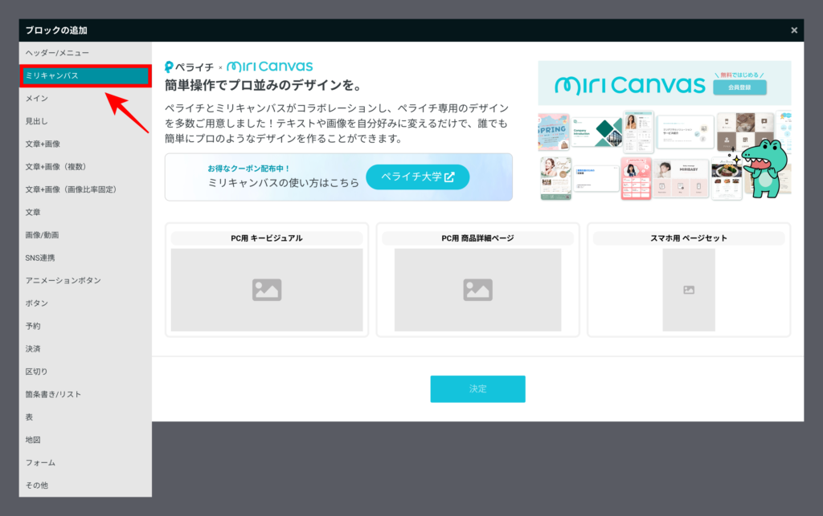The image size is (823, 516).
Task: Select アニメーションボタン category
Action: (x=85, y=281)
